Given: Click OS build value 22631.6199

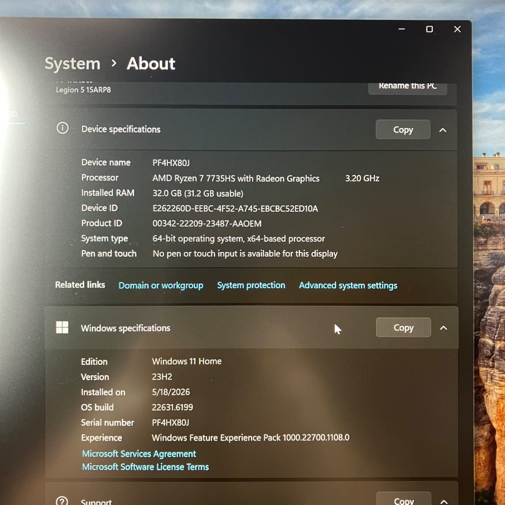Looking at the screenshot, I should click(x=172, y=407).
